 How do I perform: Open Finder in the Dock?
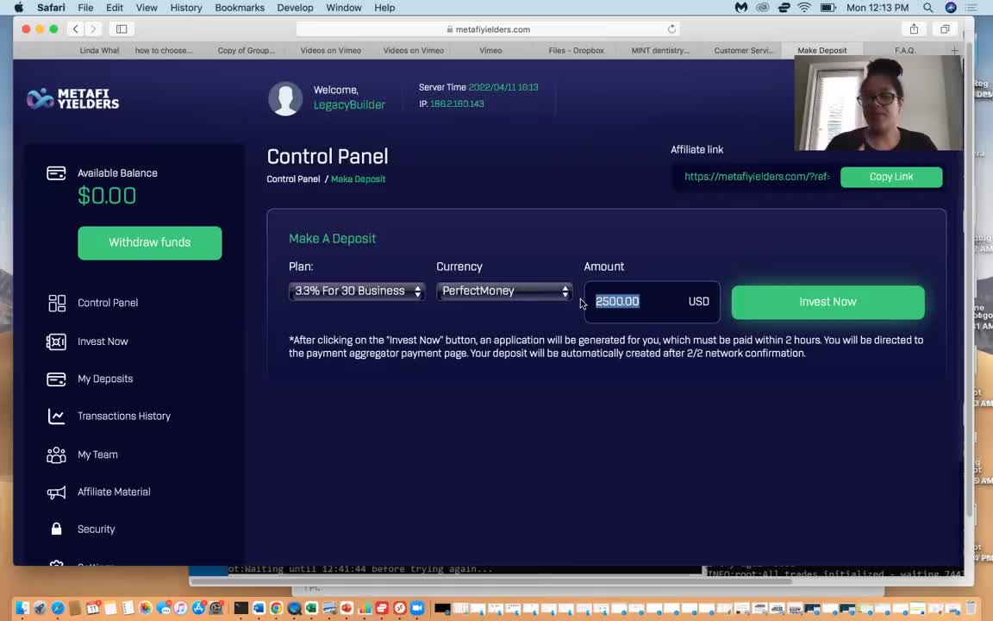[x=22, y=608]
